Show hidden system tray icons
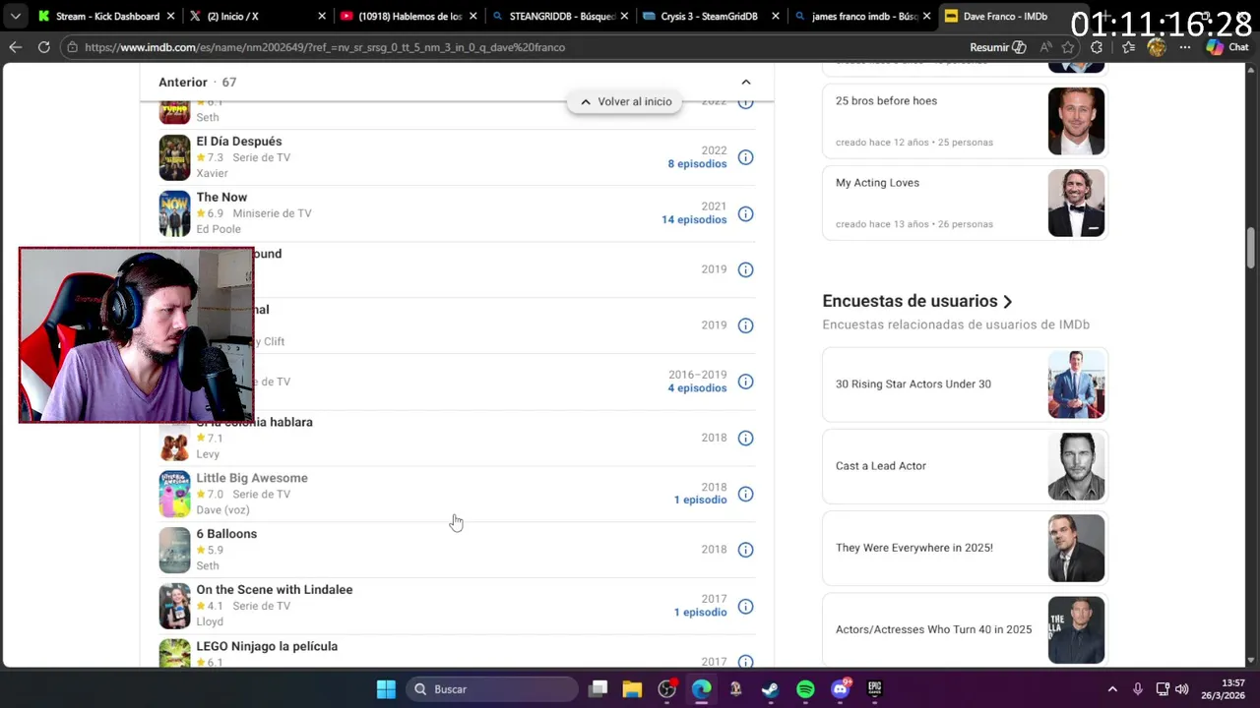 [x=1112, y=689]
